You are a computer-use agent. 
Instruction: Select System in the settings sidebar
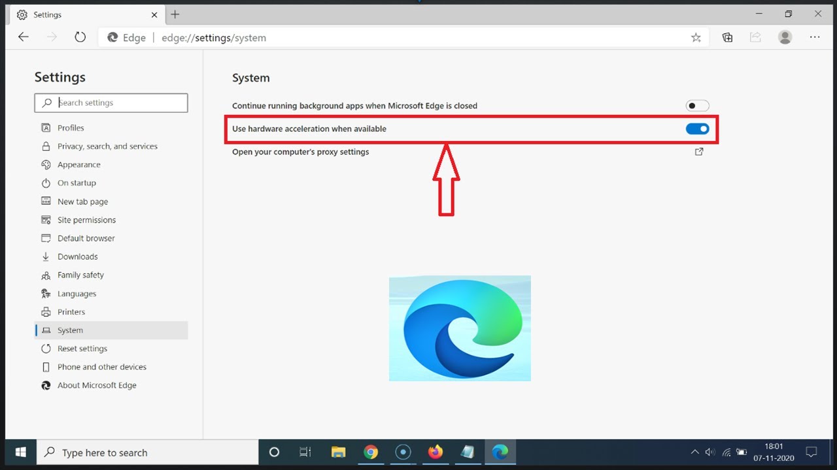click(111, 330)
